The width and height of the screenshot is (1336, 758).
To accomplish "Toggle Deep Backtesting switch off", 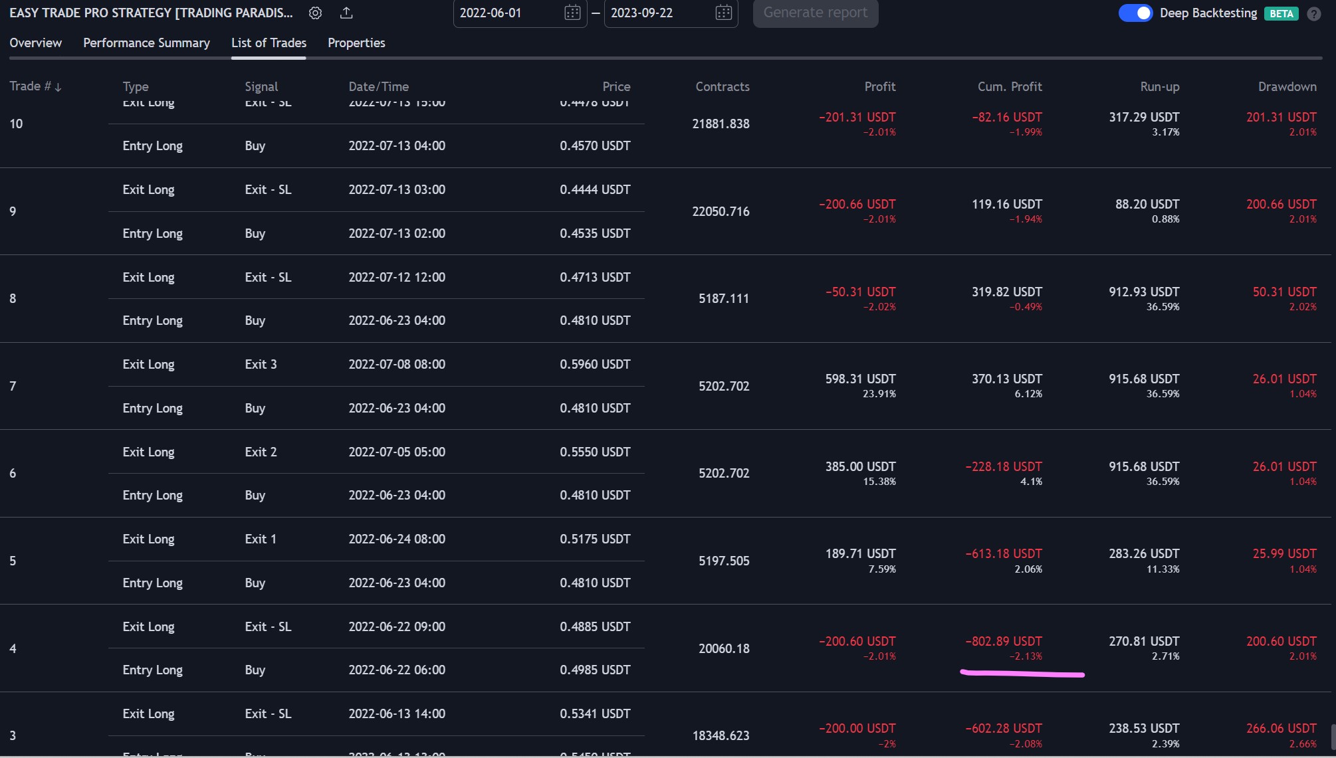I will (x=1135, y=13).
